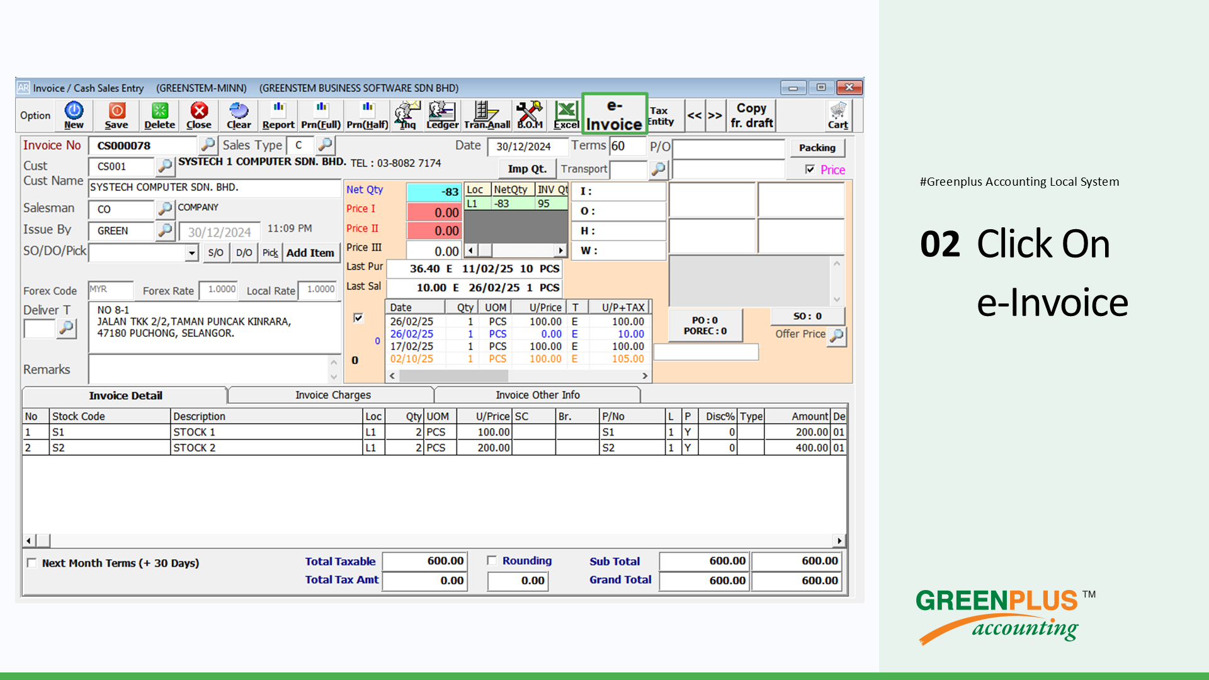This screenshot has width=1209, height=680.
Task: Click the Sales Type search magnifier
Action: [x=325, y=145]
